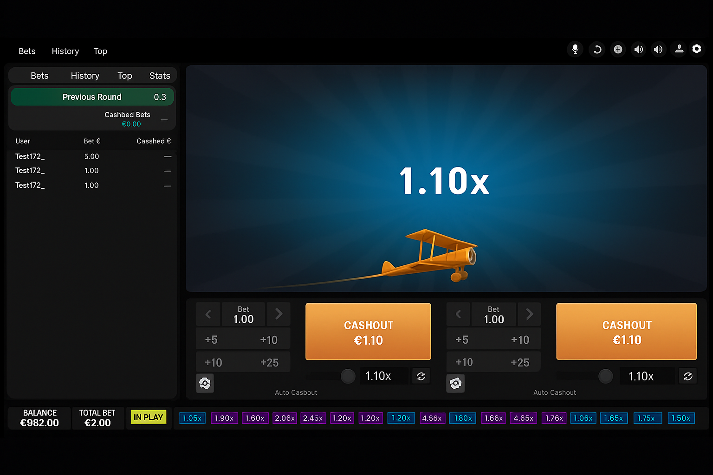Click +10 beside +5 in the left panel

[269, 340]
